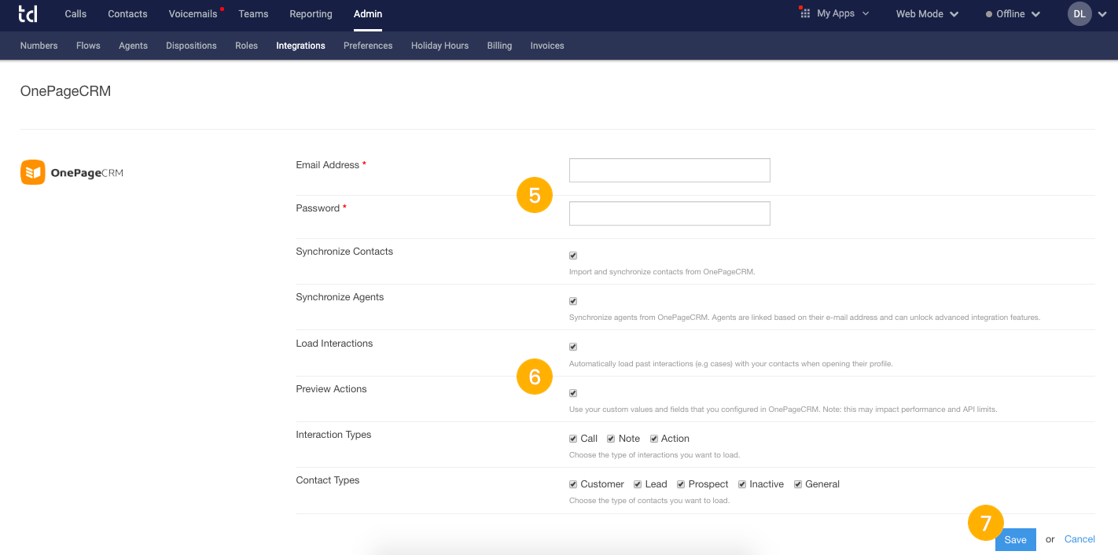This screenshot has height=555, width=1118.
Task: Change the Offline status dropdown
Action: (x=1013, y=13)
